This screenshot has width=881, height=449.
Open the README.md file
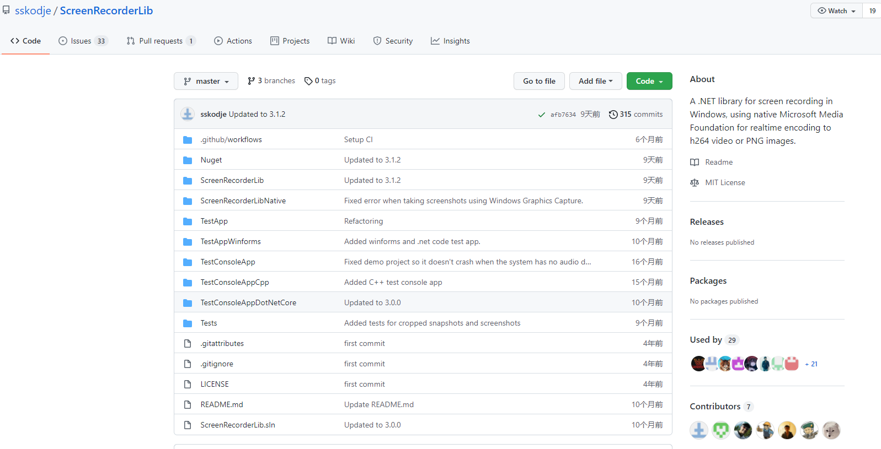222,405
